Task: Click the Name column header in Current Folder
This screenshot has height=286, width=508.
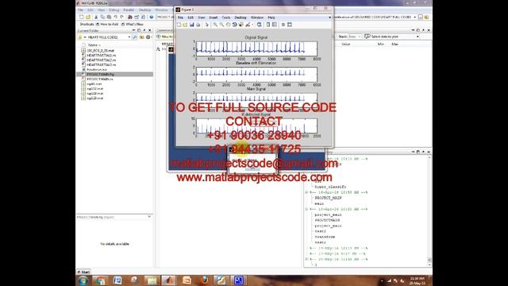Action: point(94,45)
